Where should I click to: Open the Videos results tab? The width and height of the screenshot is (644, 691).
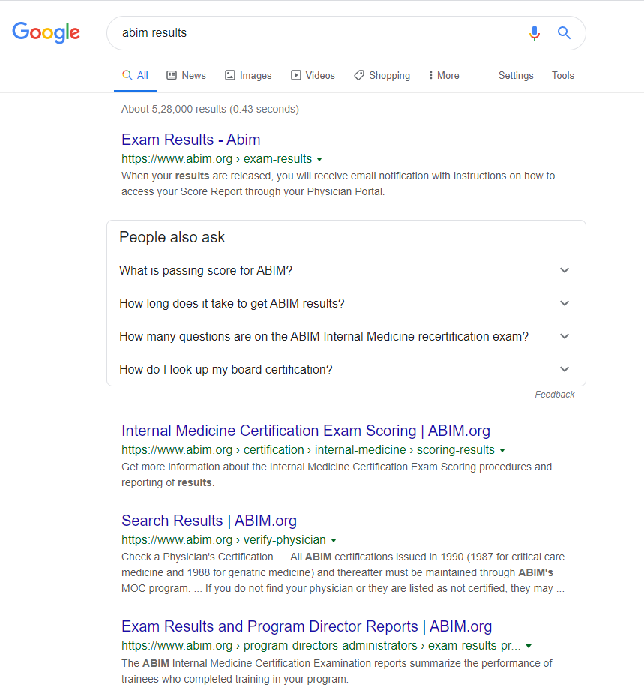[x=313, y=75]
